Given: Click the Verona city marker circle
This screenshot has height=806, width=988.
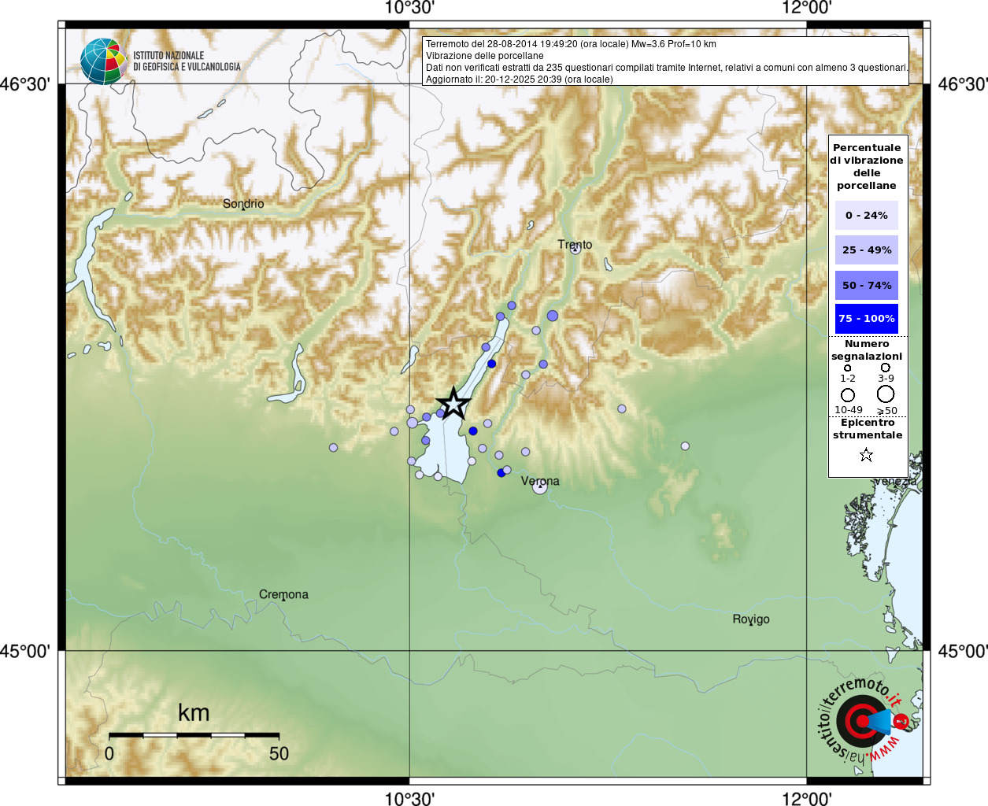Looking at the screenshot, I should tap(539, 487).
